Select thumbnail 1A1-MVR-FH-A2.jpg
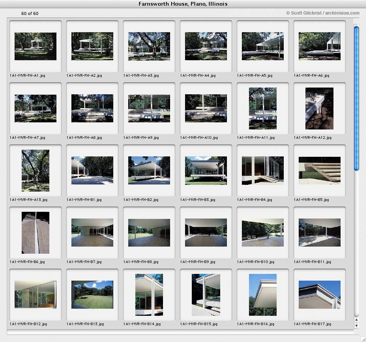This screenshot has width=366, height=342. point(92,46)
